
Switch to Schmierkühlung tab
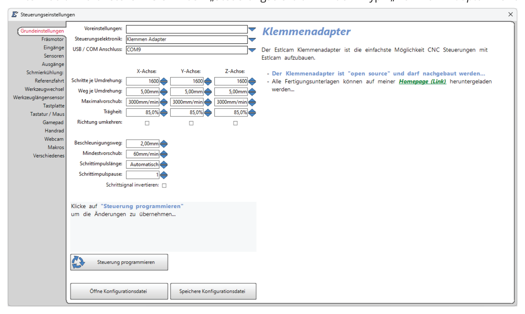[x=45, y=73]
